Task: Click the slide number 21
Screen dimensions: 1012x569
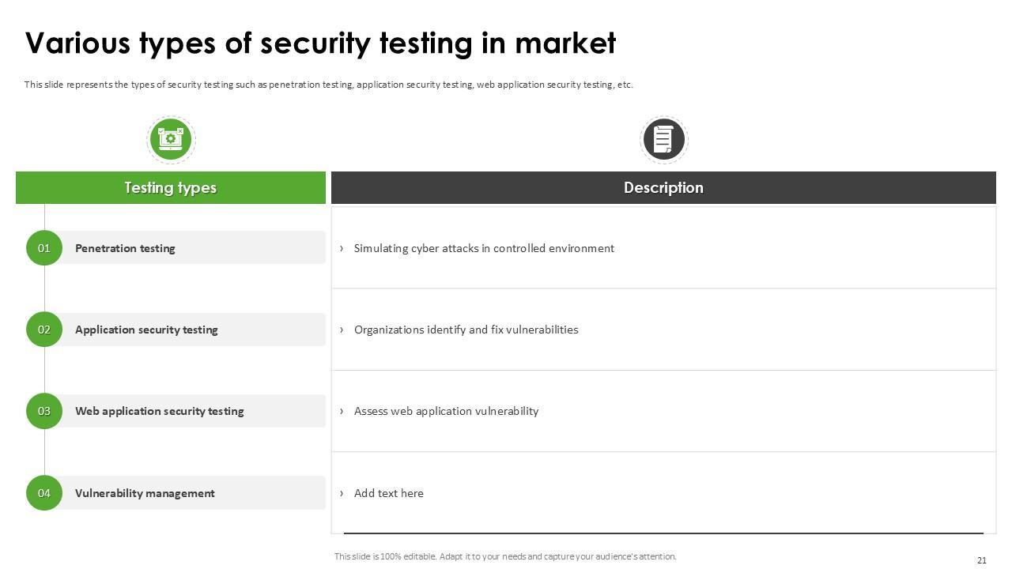Action: pos(982,560)
